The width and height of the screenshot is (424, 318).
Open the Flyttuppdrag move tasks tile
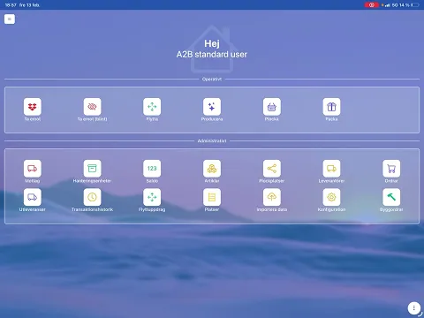tap(152, 197)
